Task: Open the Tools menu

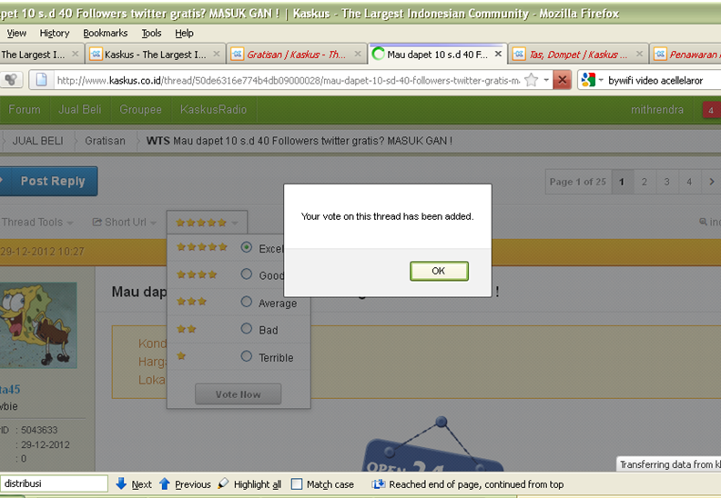Action: (151, 33)
